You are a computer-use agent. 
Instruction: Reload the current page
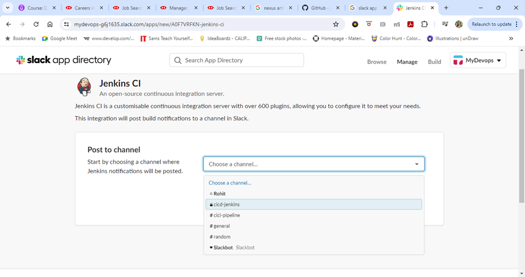[36, 25]
